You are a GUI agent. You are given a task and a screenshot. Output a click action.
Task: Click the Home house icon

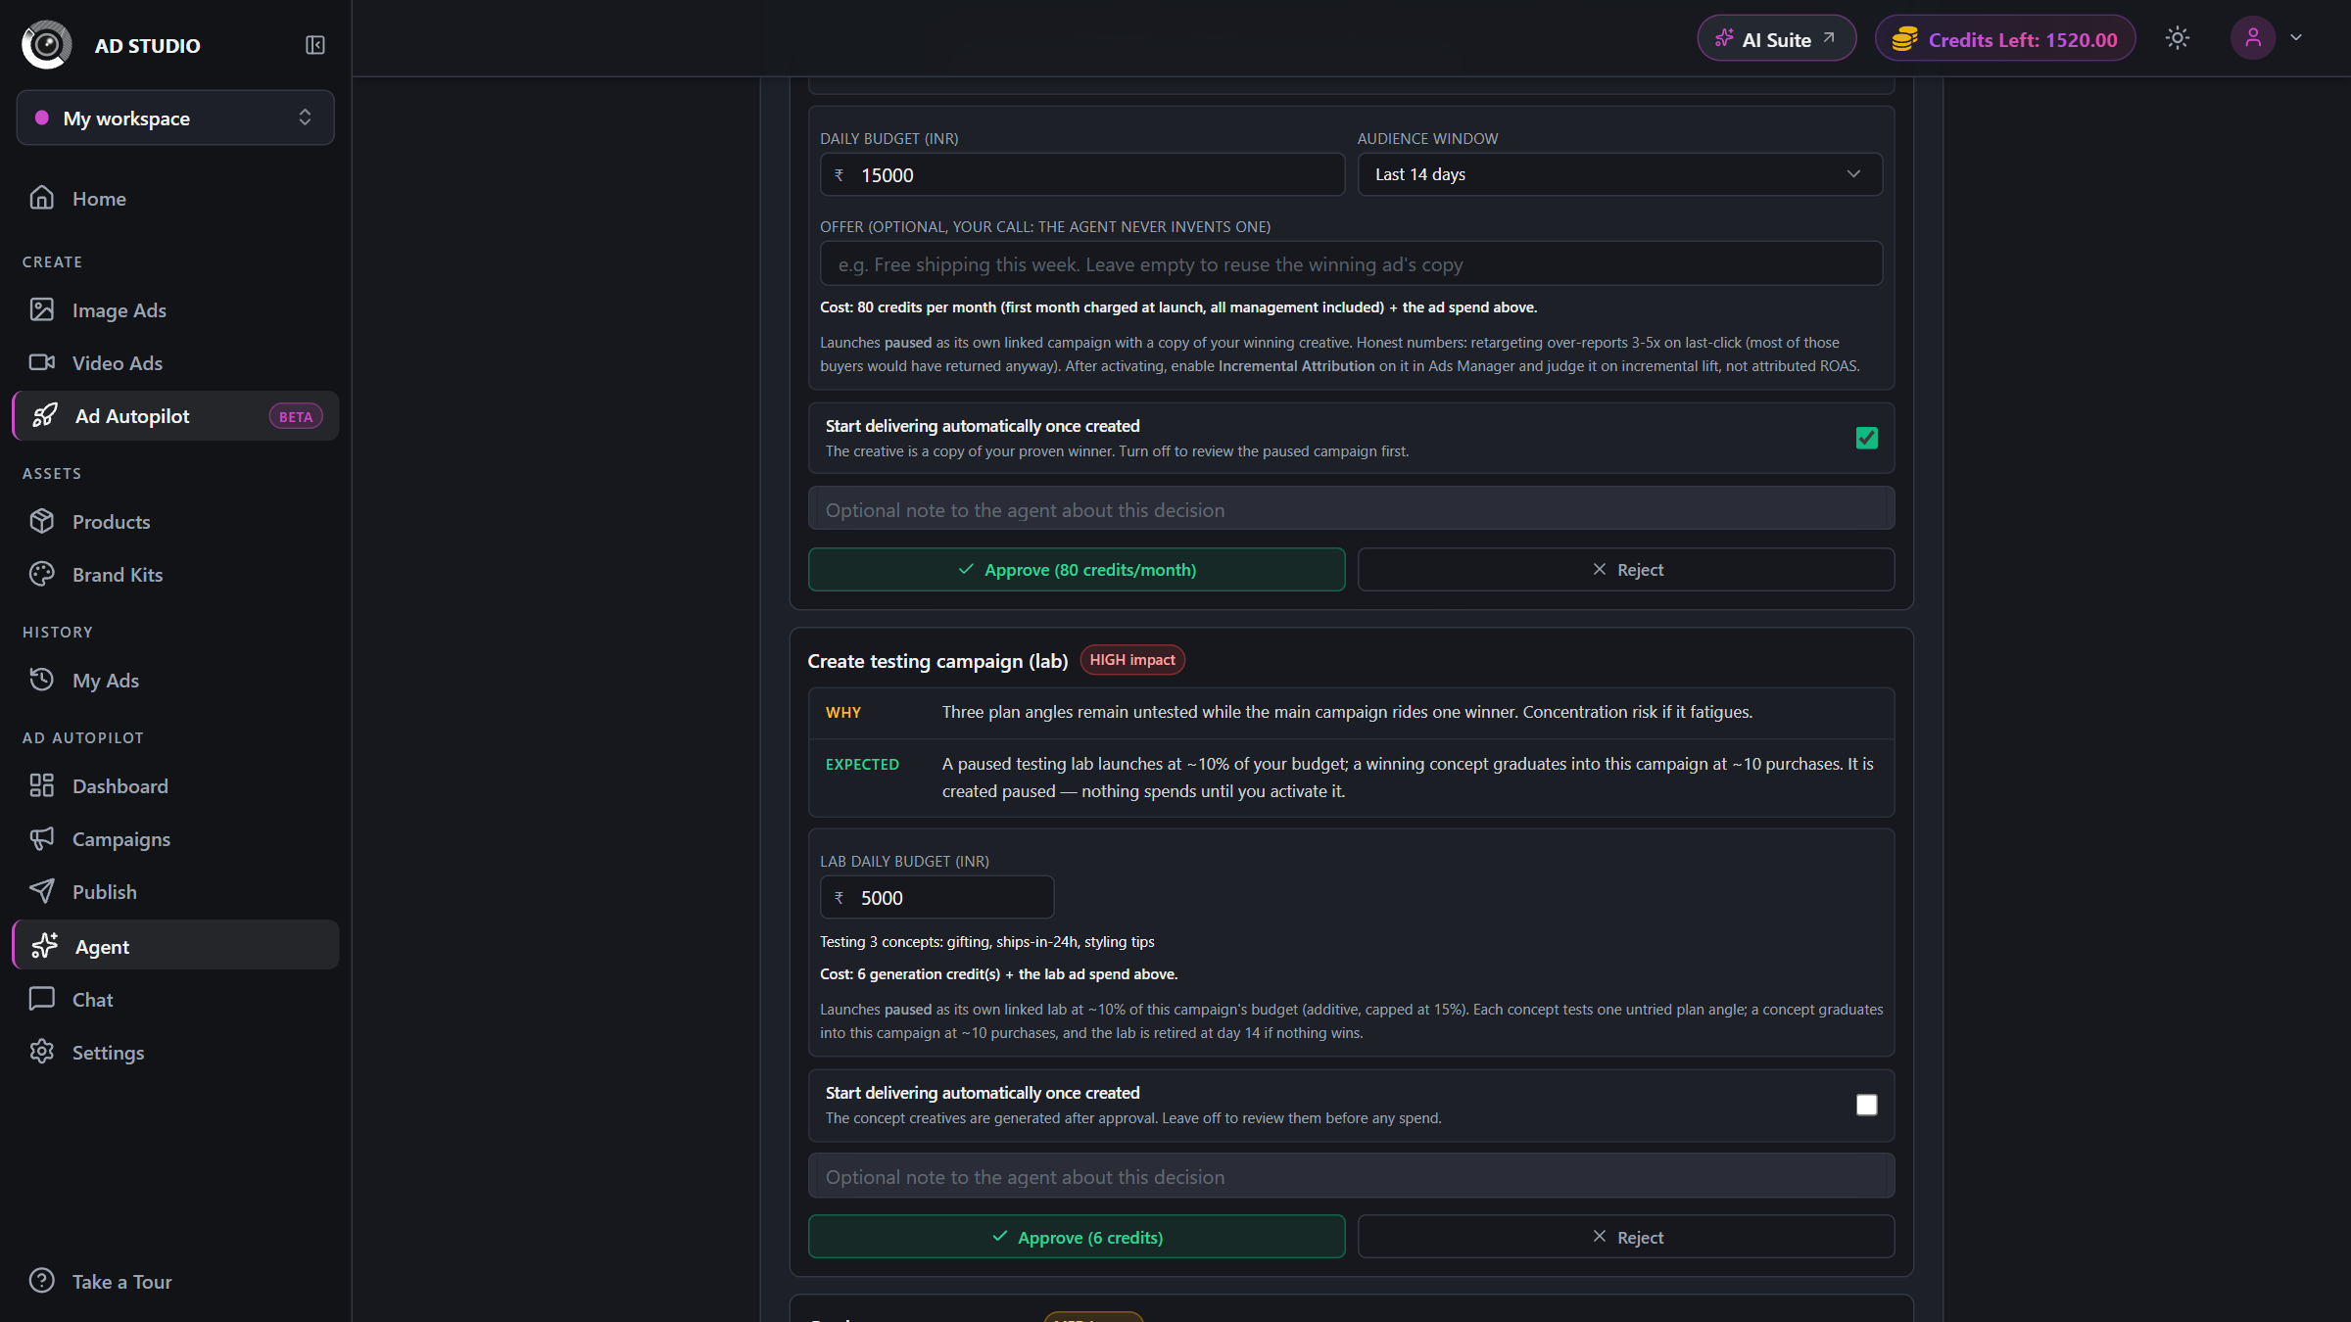pos(41,198)
